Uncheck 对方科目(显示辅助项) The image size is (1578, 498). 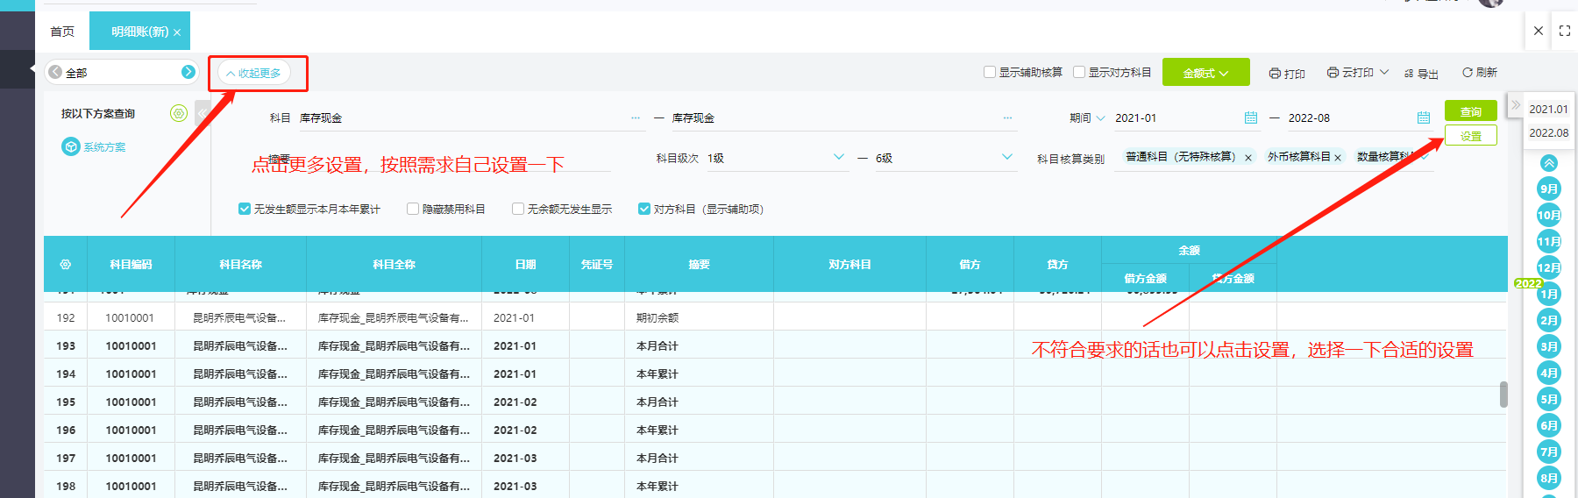pyautogui.click(x=644, y=209)
